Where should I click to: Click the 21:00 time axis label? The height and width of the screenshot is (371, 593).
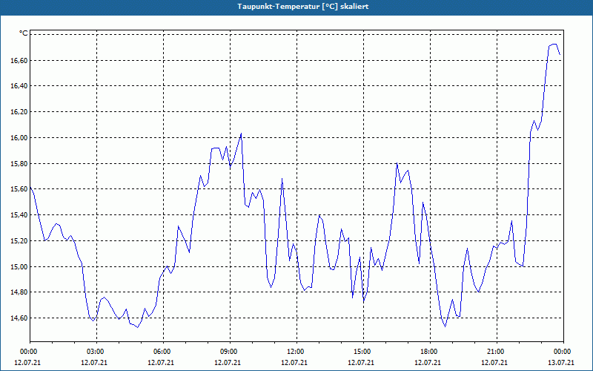(494, 352)
